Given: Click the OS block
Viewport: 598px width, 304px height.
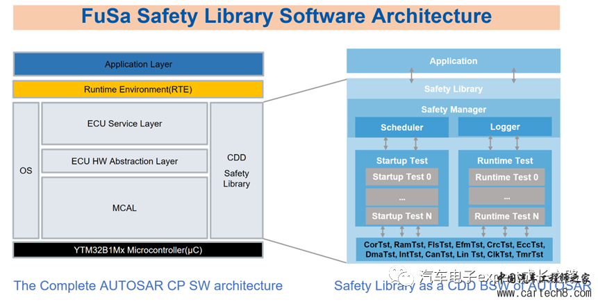Looking at the screenshot, I should click(26, 171).
